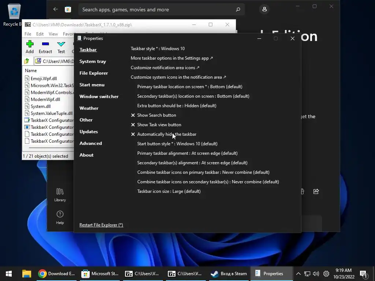Open Library in Microsoft Store sidebar
Screen dimensions: 375x281
tap(60, 195)
